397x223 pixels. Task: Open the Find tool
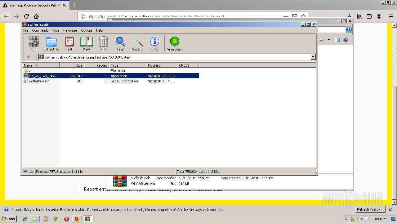[120, 44]
